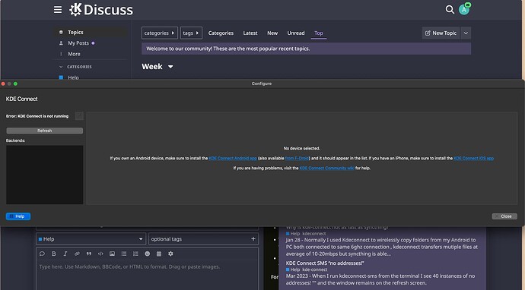This screenshot has height=290, width=525.
Task: Open the search magnifier icon
Action: (x=450, y=9)
